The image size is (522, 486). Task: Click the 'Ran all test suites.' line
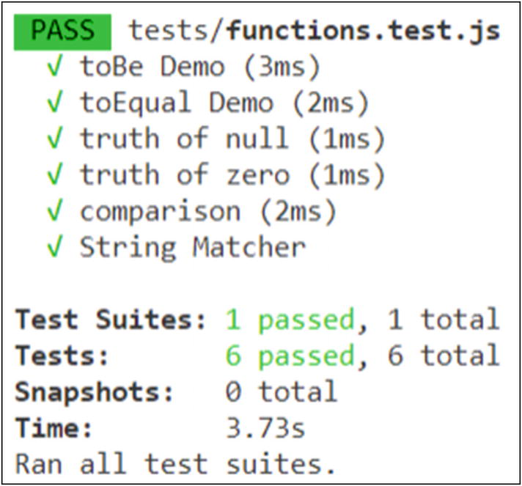[x=176, y=463]
